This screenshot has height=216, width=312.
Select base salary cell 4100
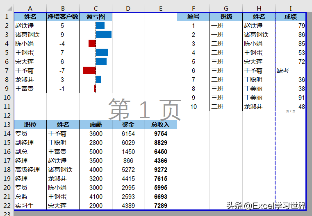click(96, 197)
